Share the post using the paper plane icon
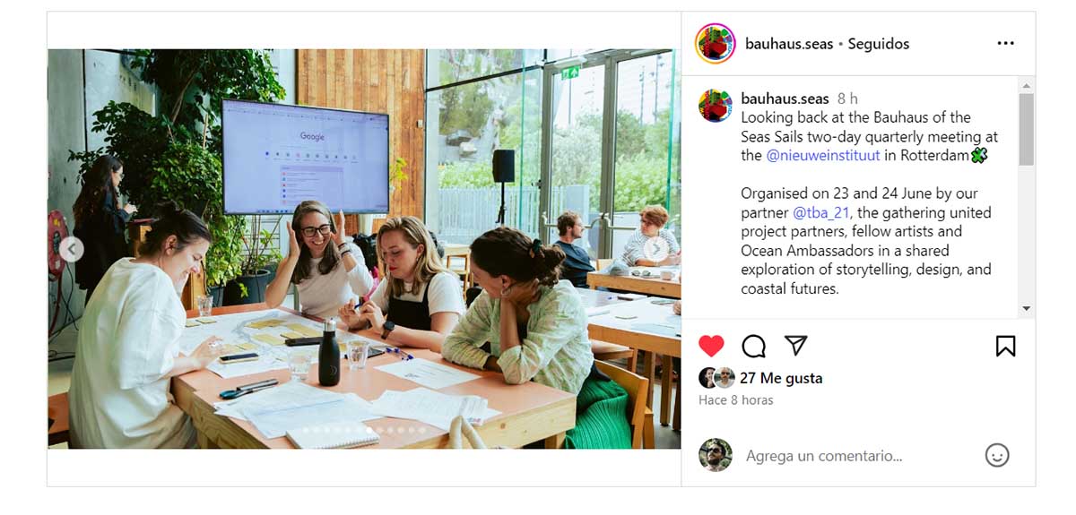1076x515 pixels. 796,346
